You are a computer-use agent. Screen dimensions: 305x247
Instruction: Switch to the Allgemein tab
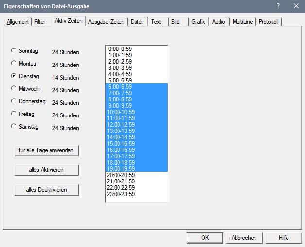pos(17,22)
